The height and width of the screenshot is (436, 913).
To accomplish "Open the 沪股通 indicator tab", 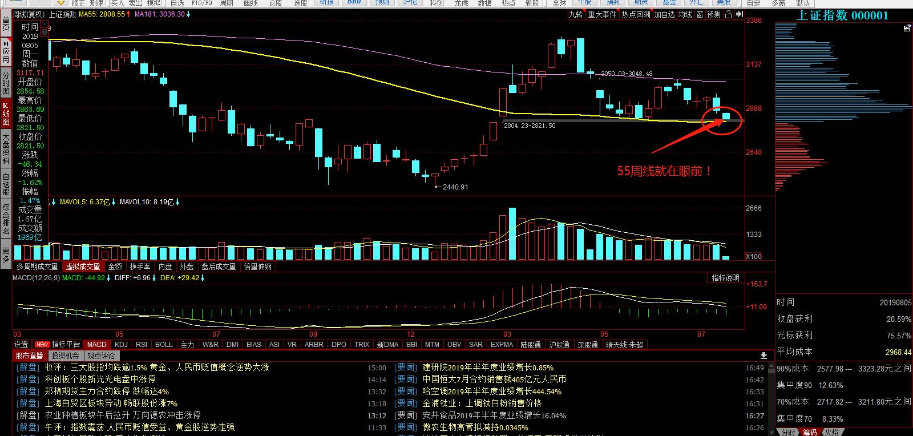I will click(559, 344).
